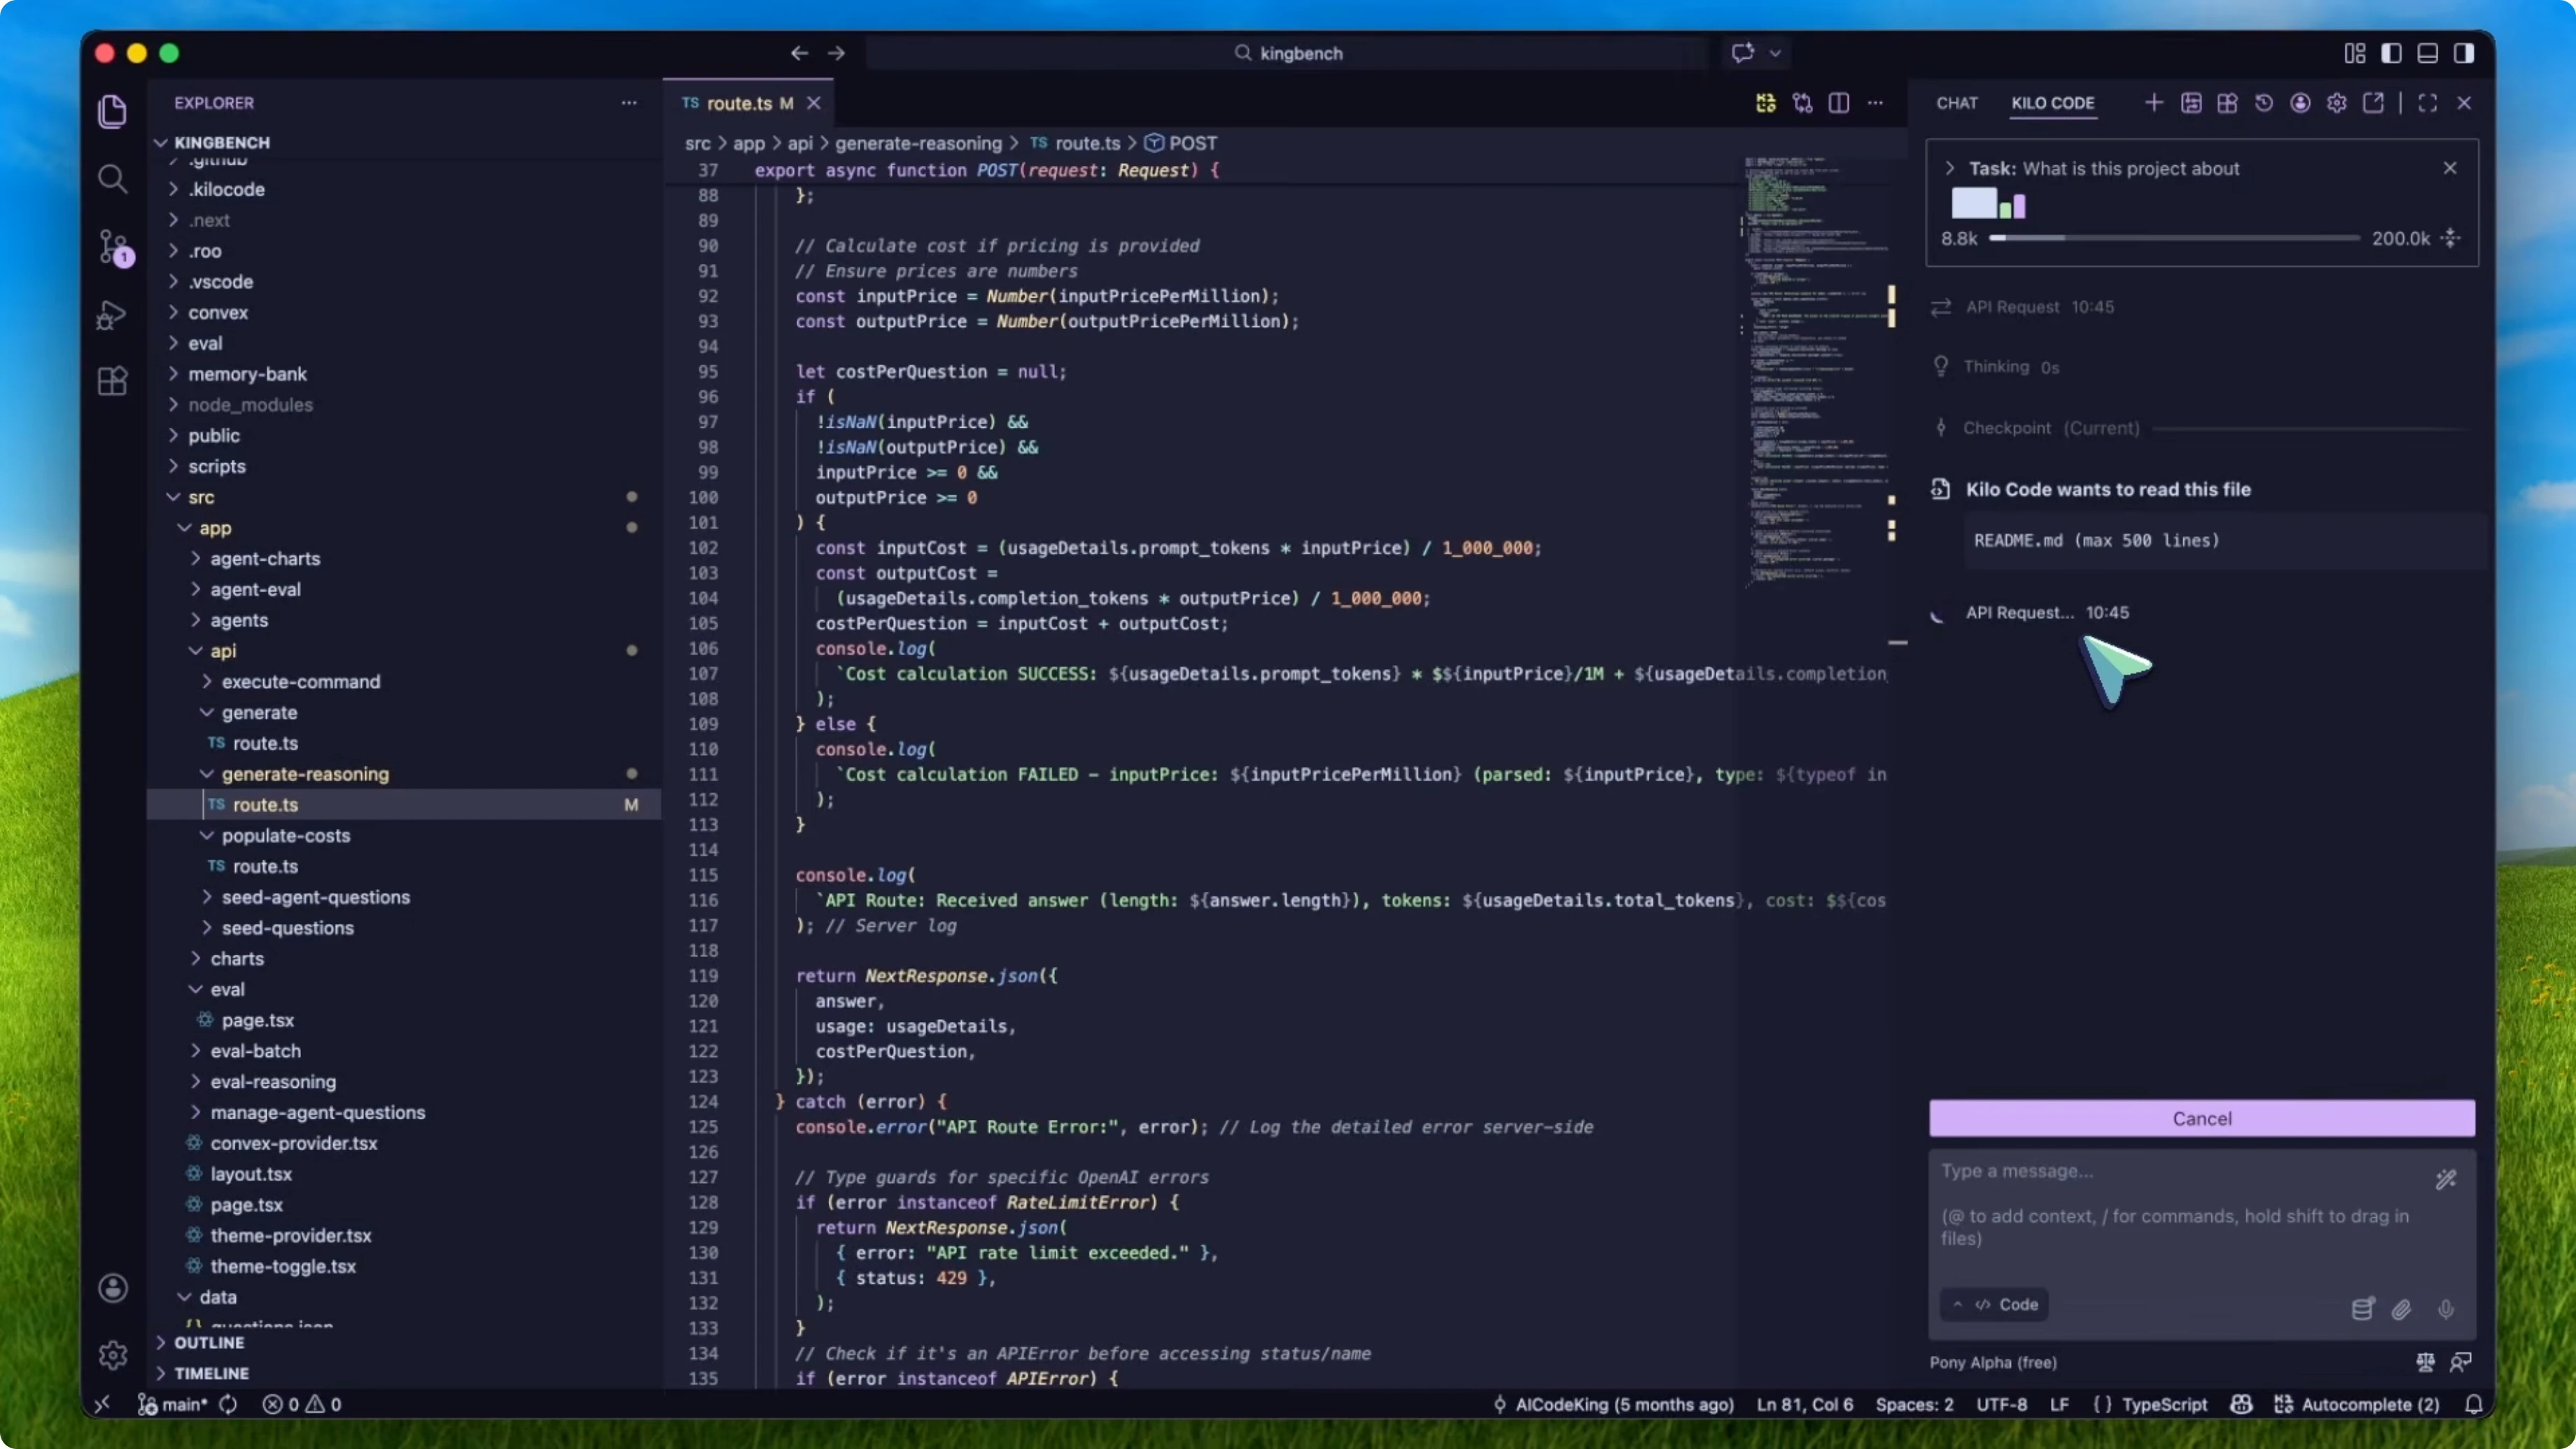Click the attach file paperclip icon
This screenshot has width=2576, height=1449.
[2401, 1309]
